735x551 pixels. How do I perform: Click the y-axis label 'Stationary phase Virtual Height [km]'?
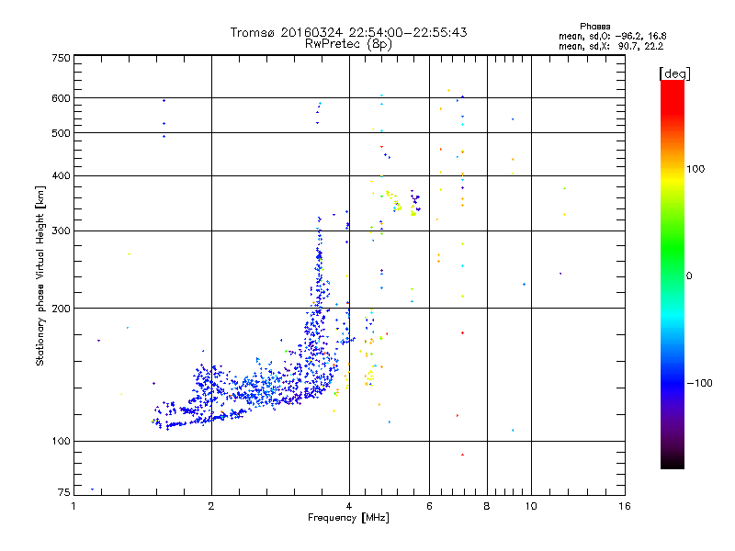click(40, 276)
